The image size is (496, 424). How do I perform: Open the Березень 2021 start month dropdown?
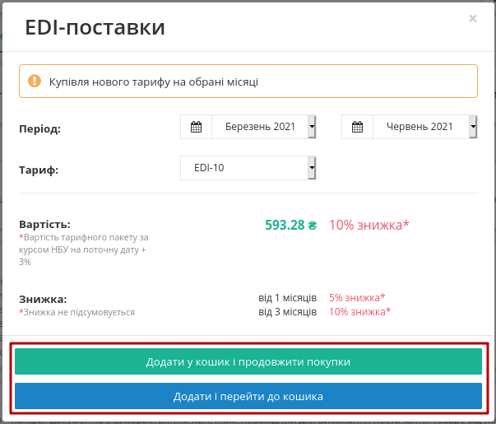pyautogui.click(x=264, y=127)
